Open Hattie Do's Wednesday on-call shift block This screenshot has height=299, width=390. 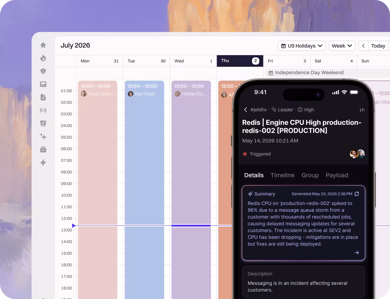point(191,190)
